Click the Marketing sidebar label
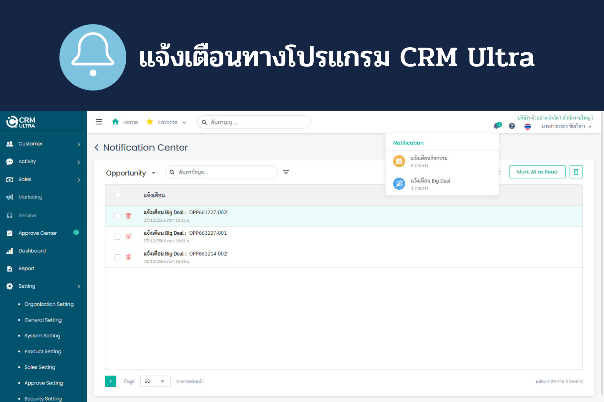Screen dimensions: 604x402 30,197
